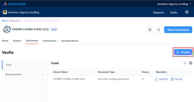Select the Documents tab
This screenshot has height=102, width=194.
(x=32, y=41)
